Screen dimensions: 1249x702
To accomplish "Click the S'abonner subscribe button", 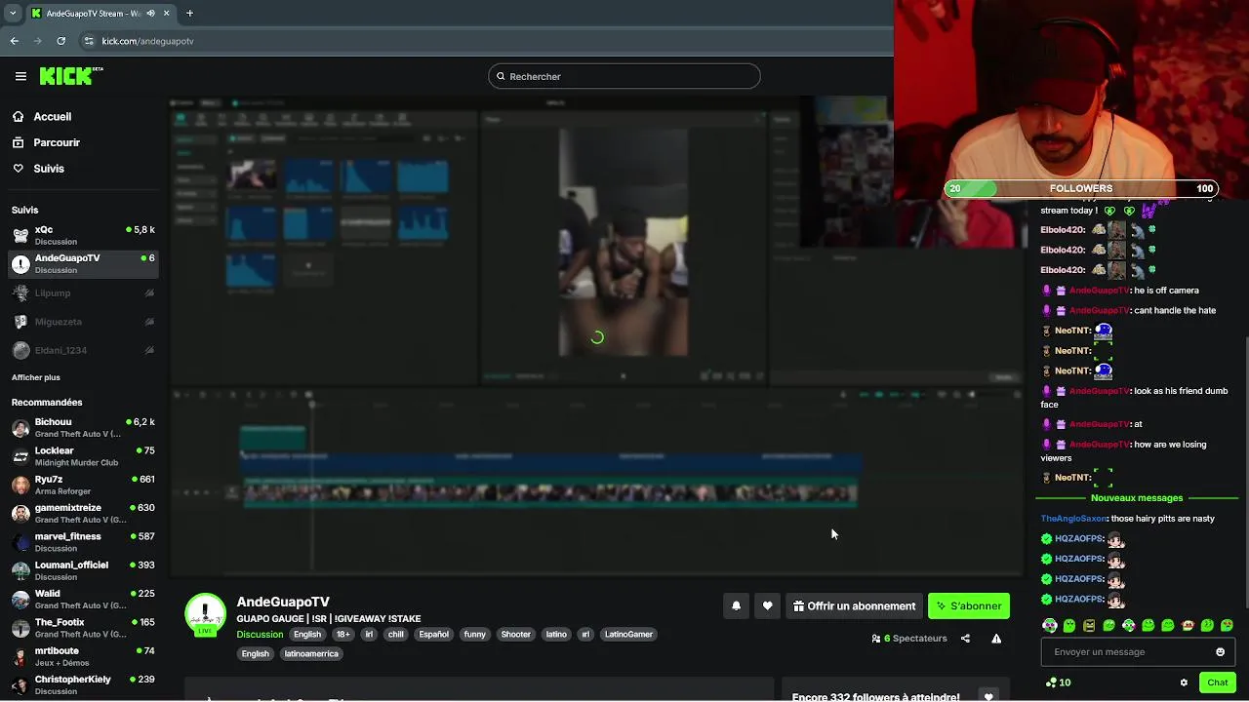I will (x=969, y=605).
